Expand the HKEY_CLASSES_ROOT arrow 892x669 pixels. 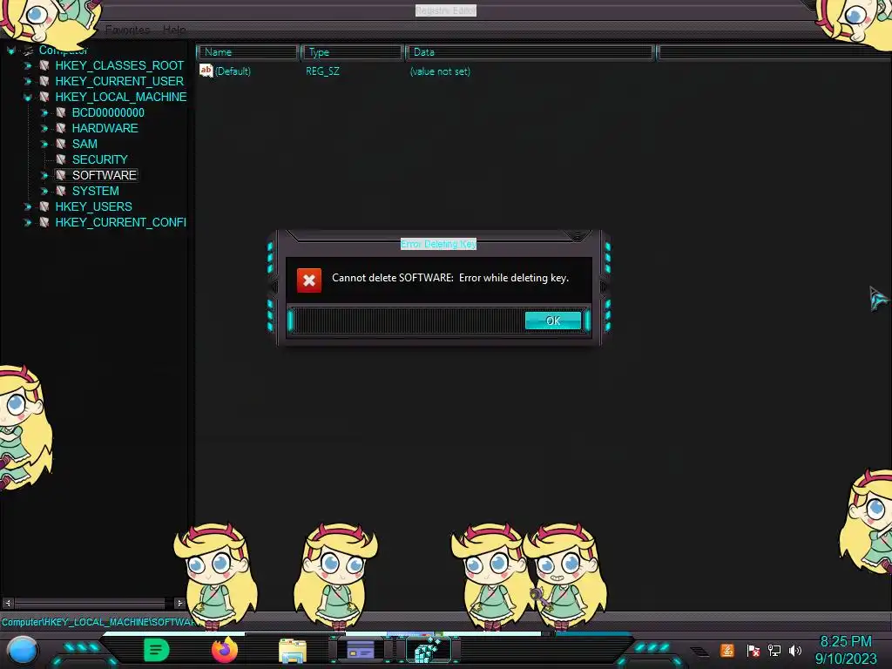pos(27,66)
